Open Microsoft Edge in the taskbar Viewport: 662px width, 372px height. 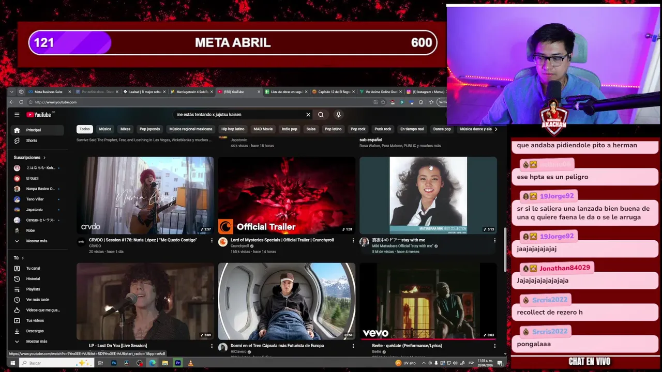(152, 363)
